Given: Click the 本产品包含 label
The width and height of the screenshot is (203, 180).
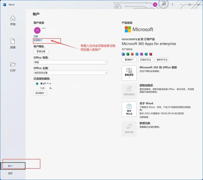Looking at the screenshot, I should pos(127,49).
